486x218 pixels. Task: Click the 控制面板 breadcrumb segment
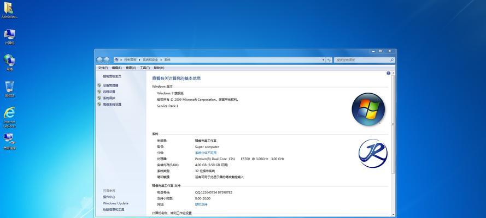[131, 60]
